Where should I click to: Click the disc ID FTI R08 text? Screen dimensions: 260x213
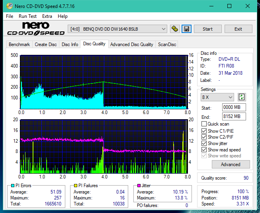coord(226,66)
